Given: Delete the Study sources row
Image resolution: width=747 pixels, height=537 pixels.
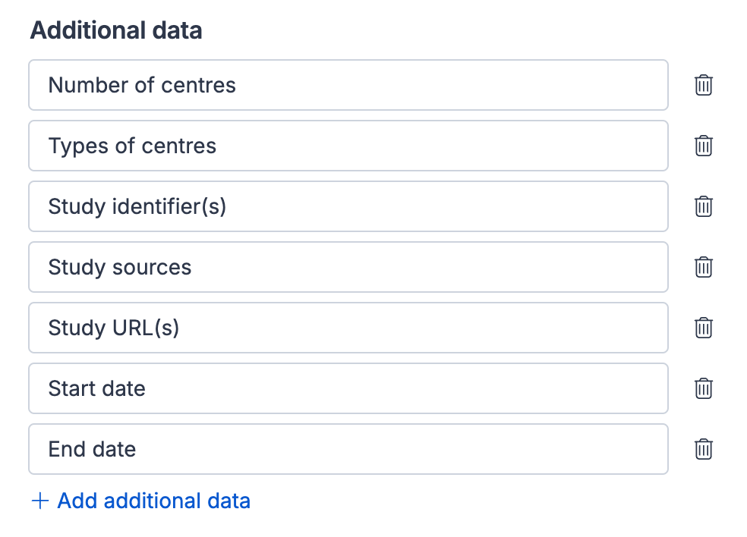Looking at the screenshot, I should [x=704, y=267].
